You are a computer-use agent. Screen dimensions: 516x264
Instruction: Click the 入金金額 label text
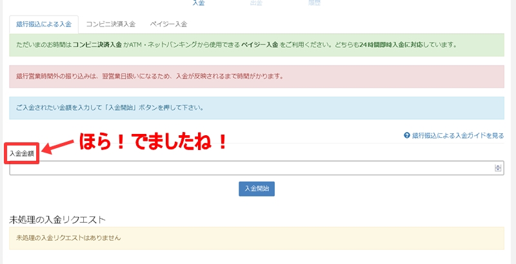click(x=22, y=153)
